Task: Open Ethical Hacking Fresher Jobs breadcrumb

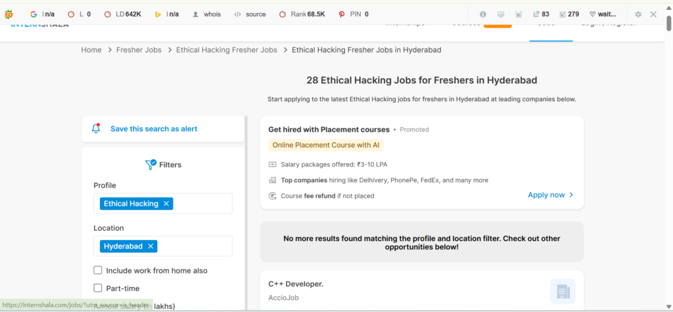Action: click(x=227, y=50)
